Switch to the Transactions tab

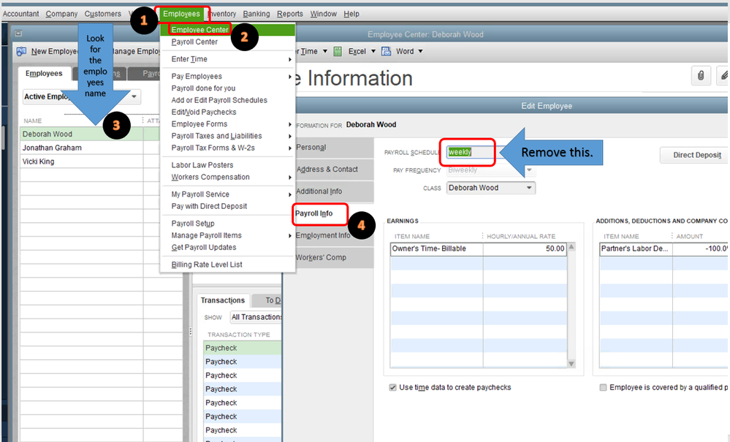pyautogui.click(x=223, y=300)
